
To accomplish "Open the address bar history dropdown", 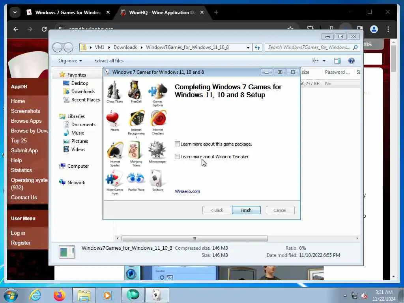I will click(x=248, y=47).
